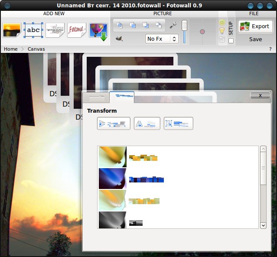Switch to the first tab of properties dialog

coord(96,98)
